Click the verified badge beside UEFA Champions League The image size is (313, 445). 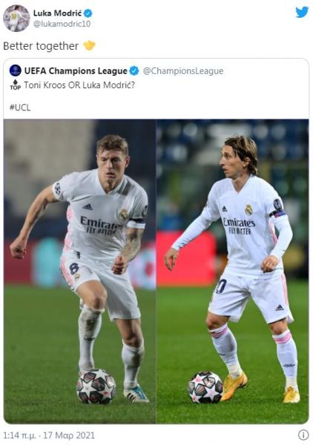coord(134,70)
